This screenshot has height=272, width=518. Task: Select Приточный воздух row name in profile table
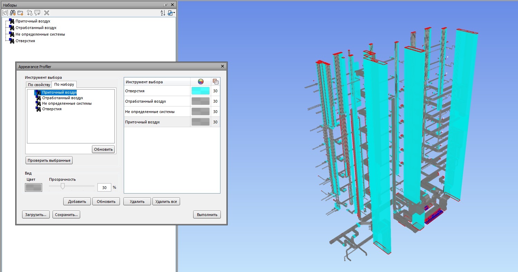pyautogui.click(x=142, y=122)
